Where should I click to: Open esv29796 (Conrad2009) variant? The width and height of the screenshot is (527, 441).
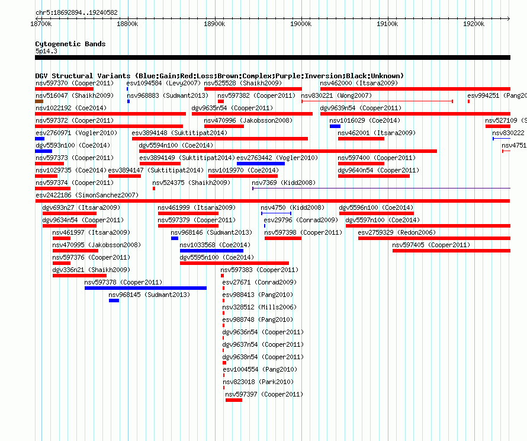[x=301, y=220]
